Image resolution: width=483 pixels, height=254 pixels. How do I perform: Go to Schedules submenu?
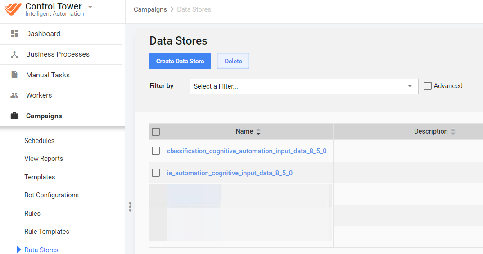40,141
